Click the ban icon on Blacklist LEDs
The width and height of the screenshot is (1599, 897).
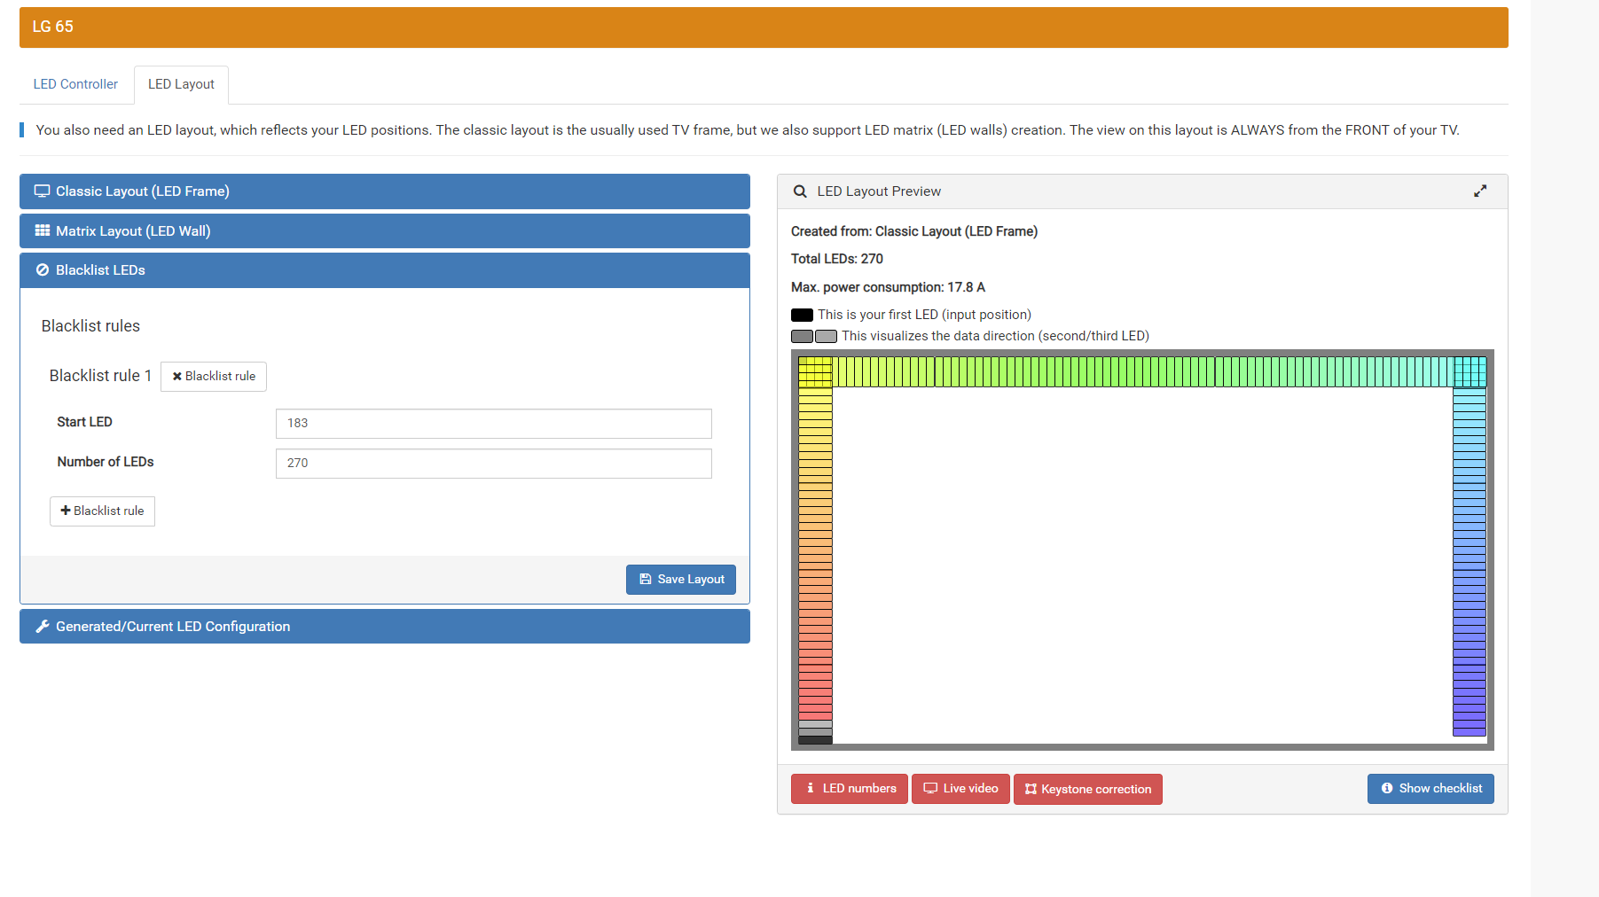click(x=42, y=270)
